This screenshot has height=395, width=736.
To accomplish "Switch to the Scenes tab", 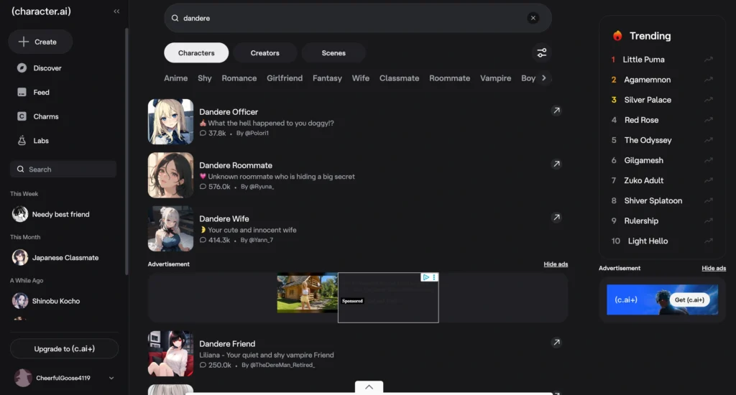I will tap(333, 53).
